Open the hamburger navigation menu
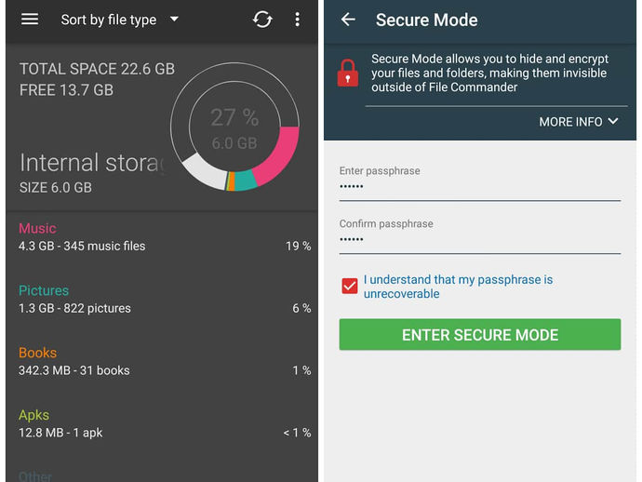The width and height of the screenshot is (642, 482). [x=30, y=20]
